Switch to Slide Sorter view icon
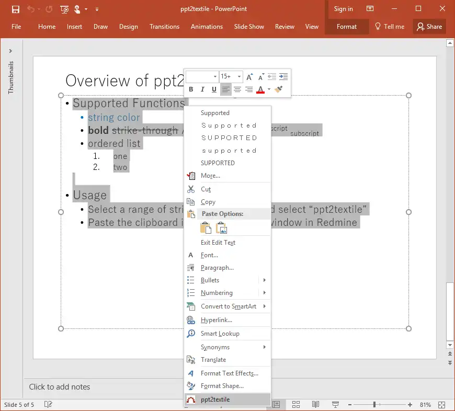 296,404
